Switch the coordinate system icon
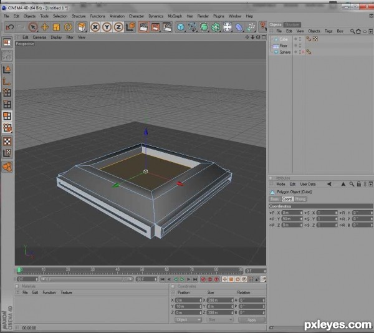The image size is (374, 333). coord(131,27)
